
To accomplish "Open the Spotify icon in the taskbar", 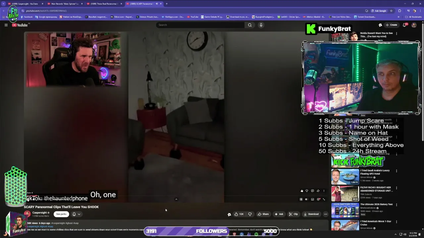I will pos(256,234).
